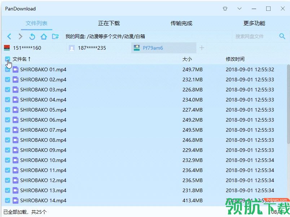Open the skin theme shirt icon
This screenshot has width=290, height=217.
(225, 9)
